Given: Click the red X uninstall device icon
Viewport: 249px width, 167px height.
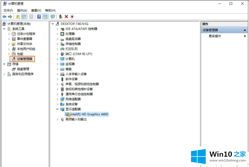Looking at the screenshot, I should pyautogui.click(x=66, y=17).
